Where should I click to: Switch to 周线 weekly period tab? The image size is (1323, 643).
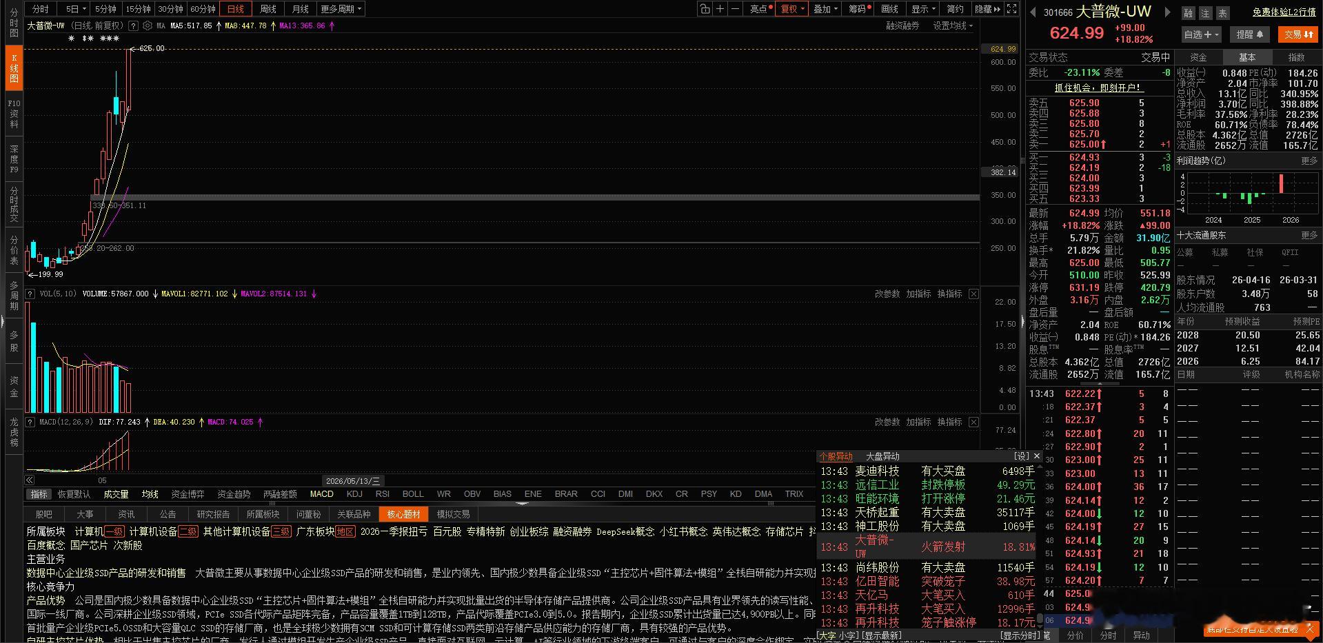point(267,9)
